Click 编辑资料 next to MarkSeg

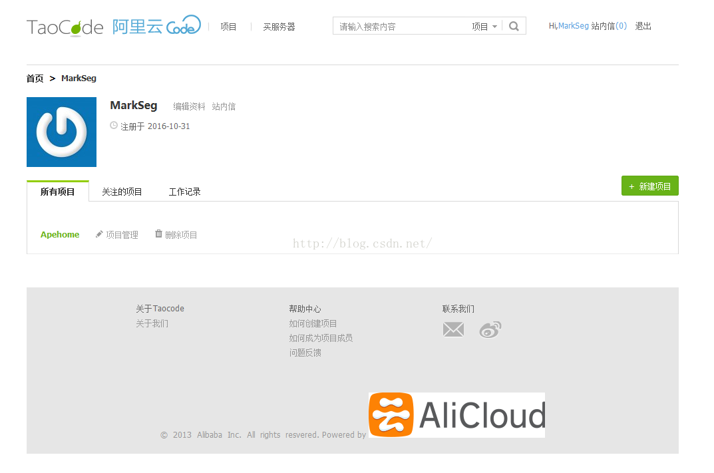tap(189, 106)
